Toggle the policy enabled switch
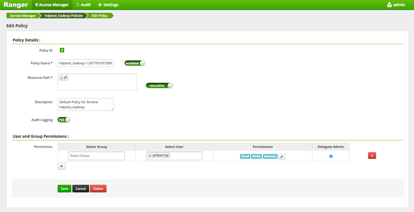 point(135,63)
